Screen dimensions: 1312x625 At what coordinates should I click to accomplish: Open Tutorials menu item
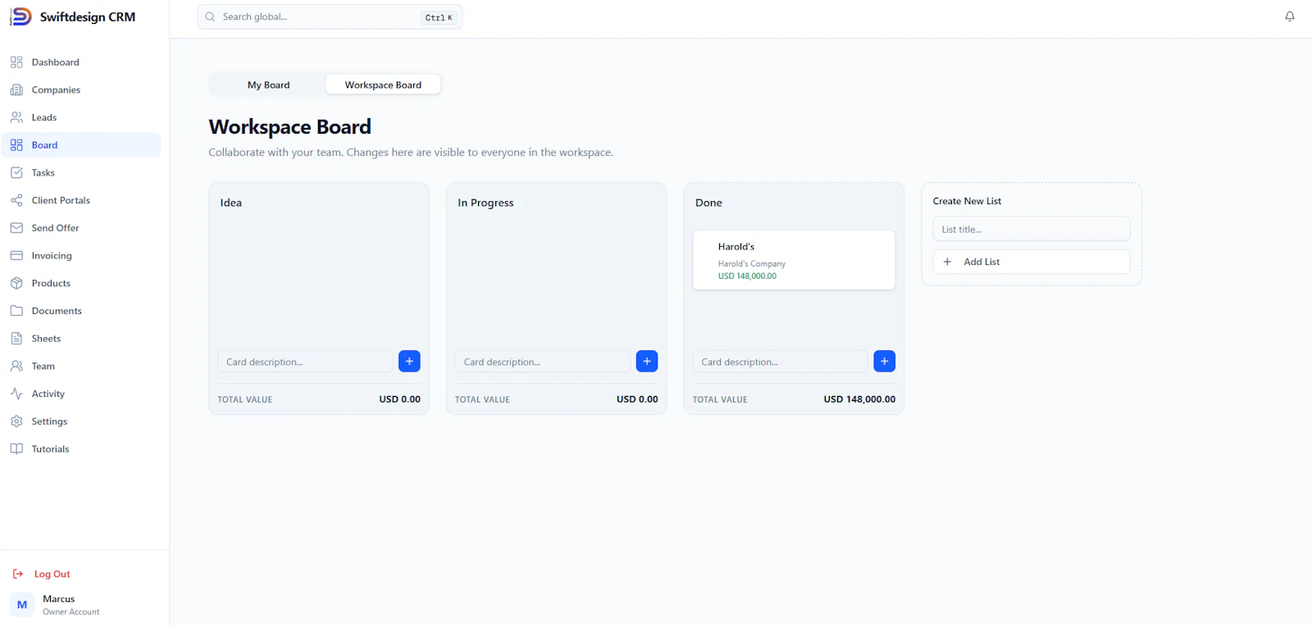tap(82, 449)
